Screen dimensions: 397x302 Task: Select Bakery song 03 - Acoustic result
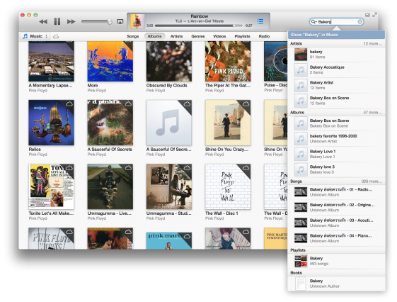336,223
